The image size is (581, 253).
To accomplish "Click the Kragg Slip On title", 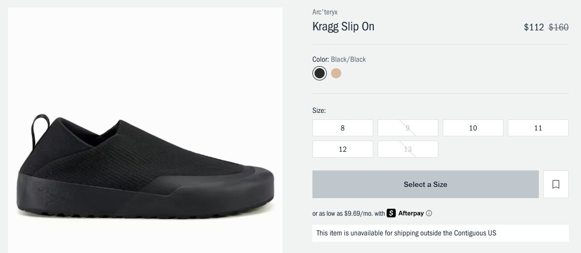I will point(343,27).
